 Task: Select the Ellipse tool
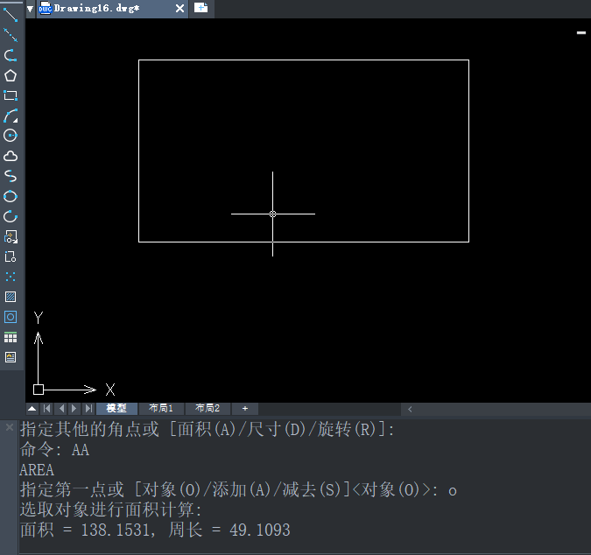11,196
